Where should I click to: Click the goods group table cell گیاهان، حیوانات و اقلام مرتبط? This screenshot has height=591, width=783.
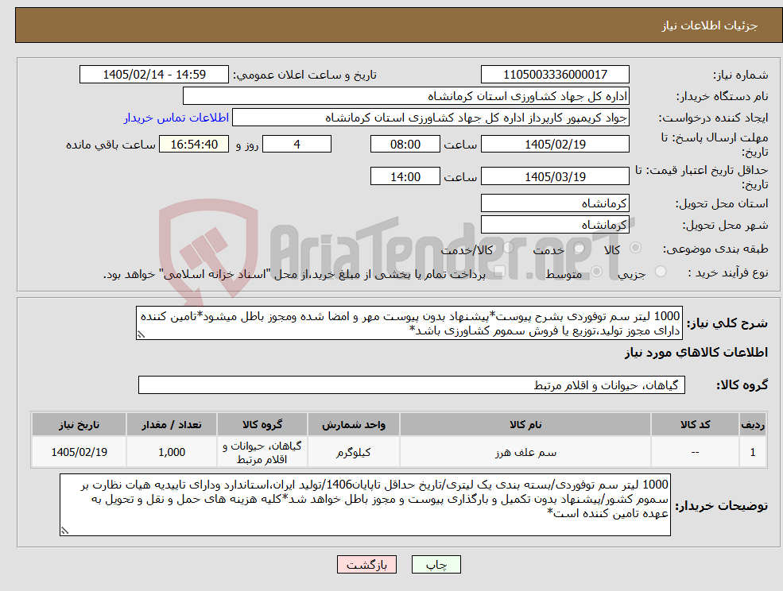[x=262, y=452]
